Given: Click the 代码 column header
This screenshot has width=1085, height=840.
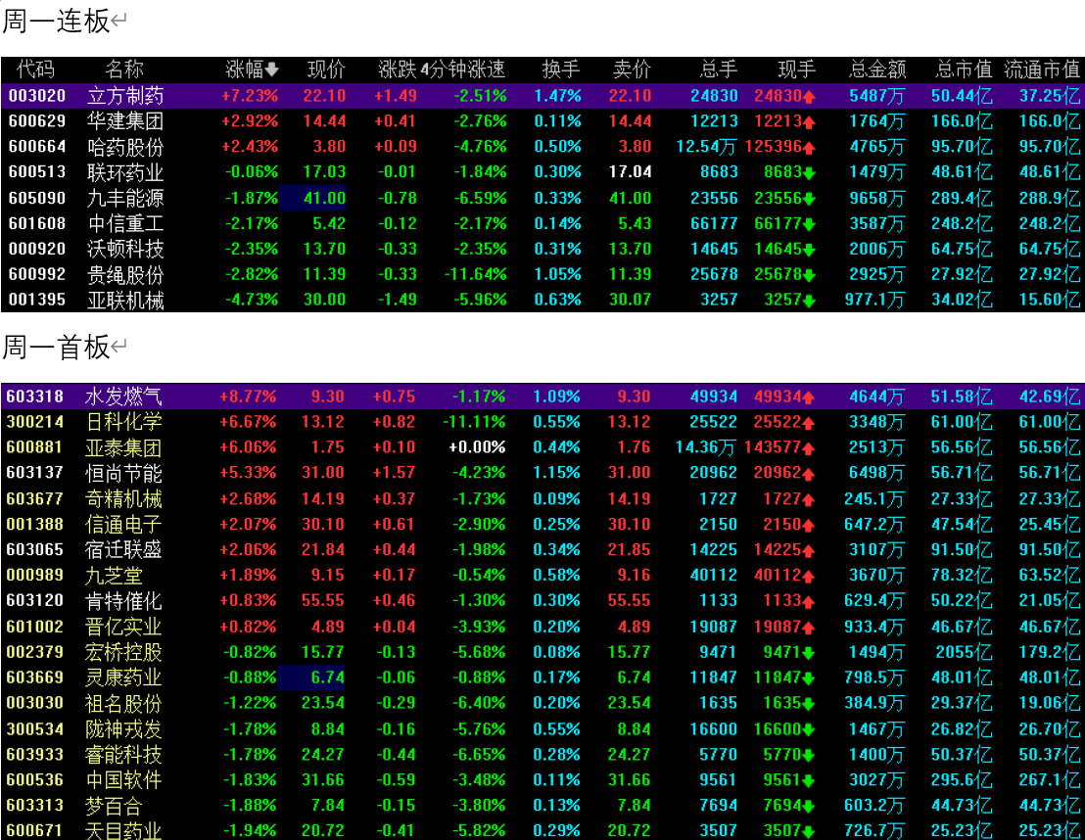Looking at the screenshot, I should (35, 70).
